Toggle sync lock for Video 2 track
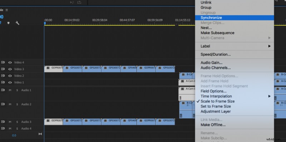This screenshot has width=286, height=142. pyautogui.click(x=3, y=76)
